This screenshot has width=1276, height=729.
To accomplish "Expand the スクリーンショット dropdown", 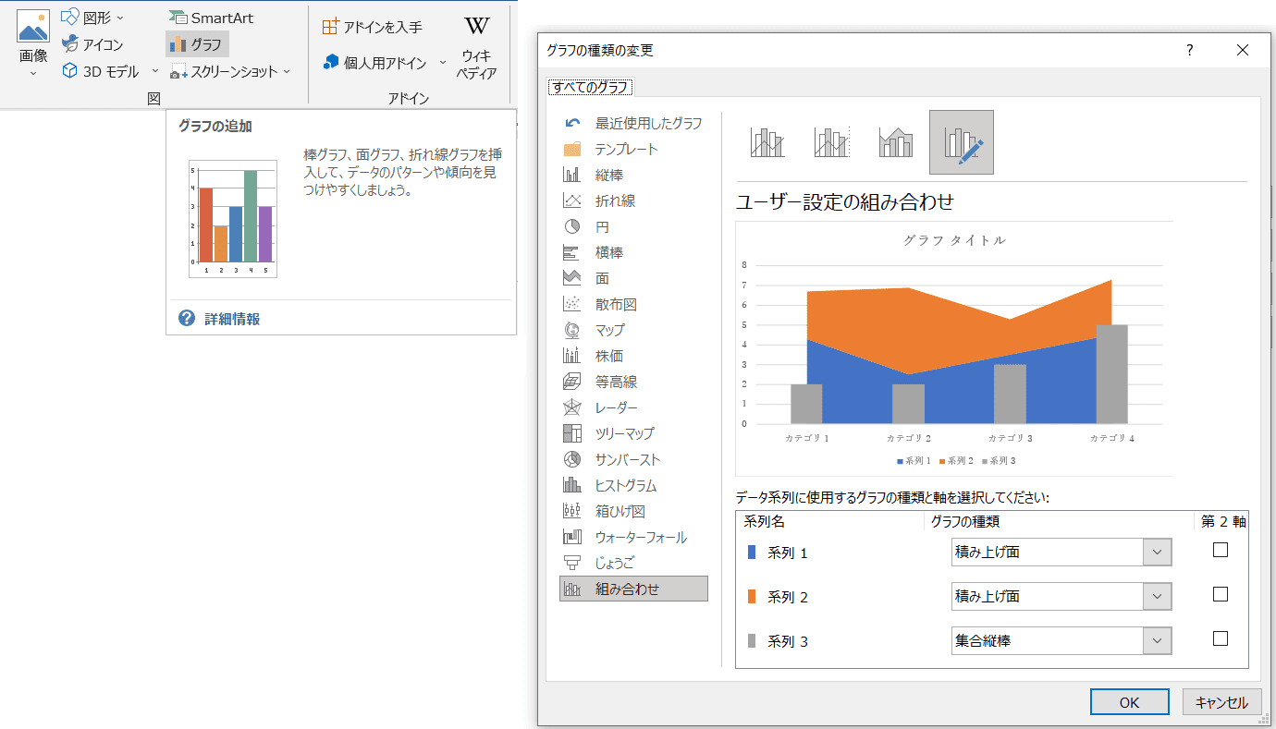I will point(287,71).
